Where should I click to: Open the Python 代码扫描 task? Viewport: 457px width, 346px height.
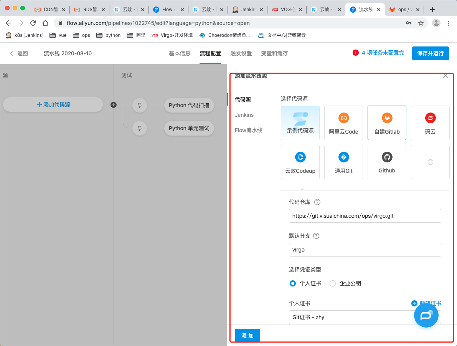pyautogui.click(x=189, y=105)
